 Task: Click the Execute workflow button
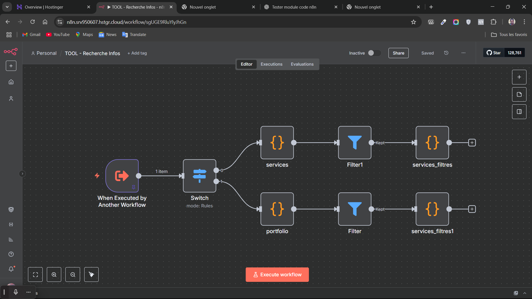(x=277, y=275)
